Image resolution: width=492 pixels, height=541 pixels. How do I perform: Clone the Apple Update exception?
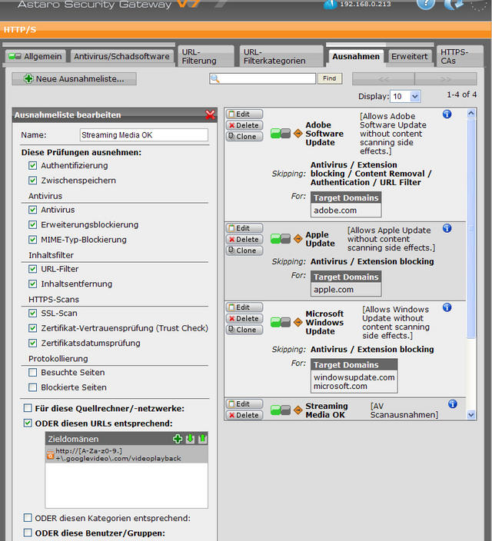(x=244, y=251)
